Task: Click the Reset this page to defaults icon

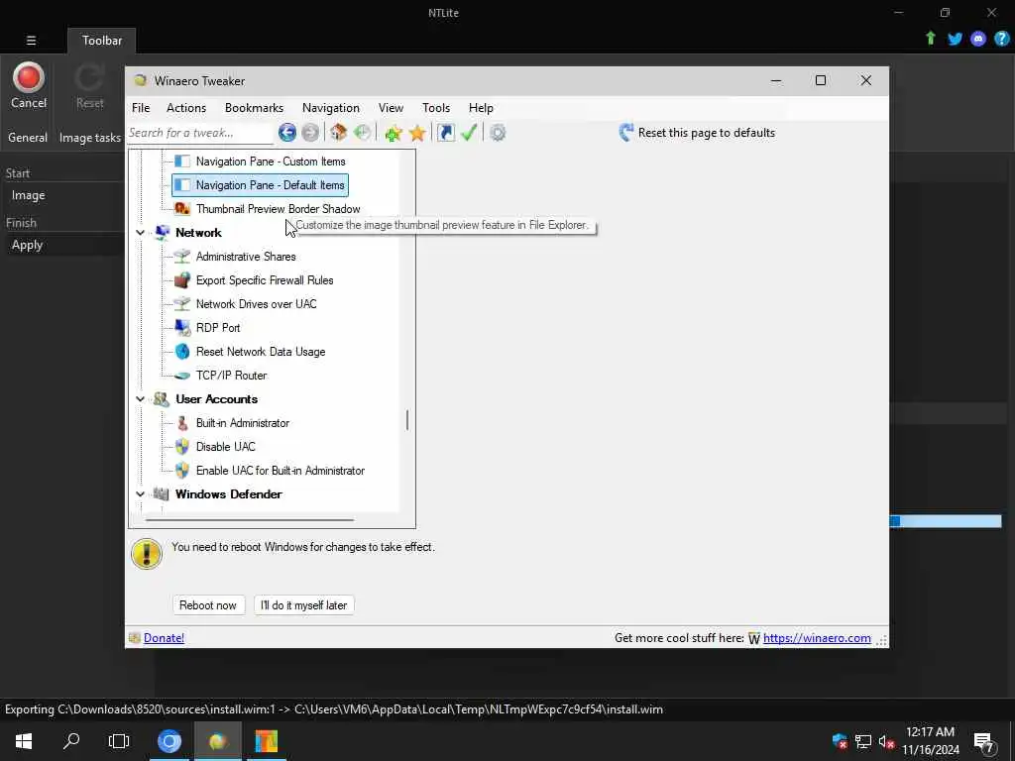Action: click(x=626, y=133)
